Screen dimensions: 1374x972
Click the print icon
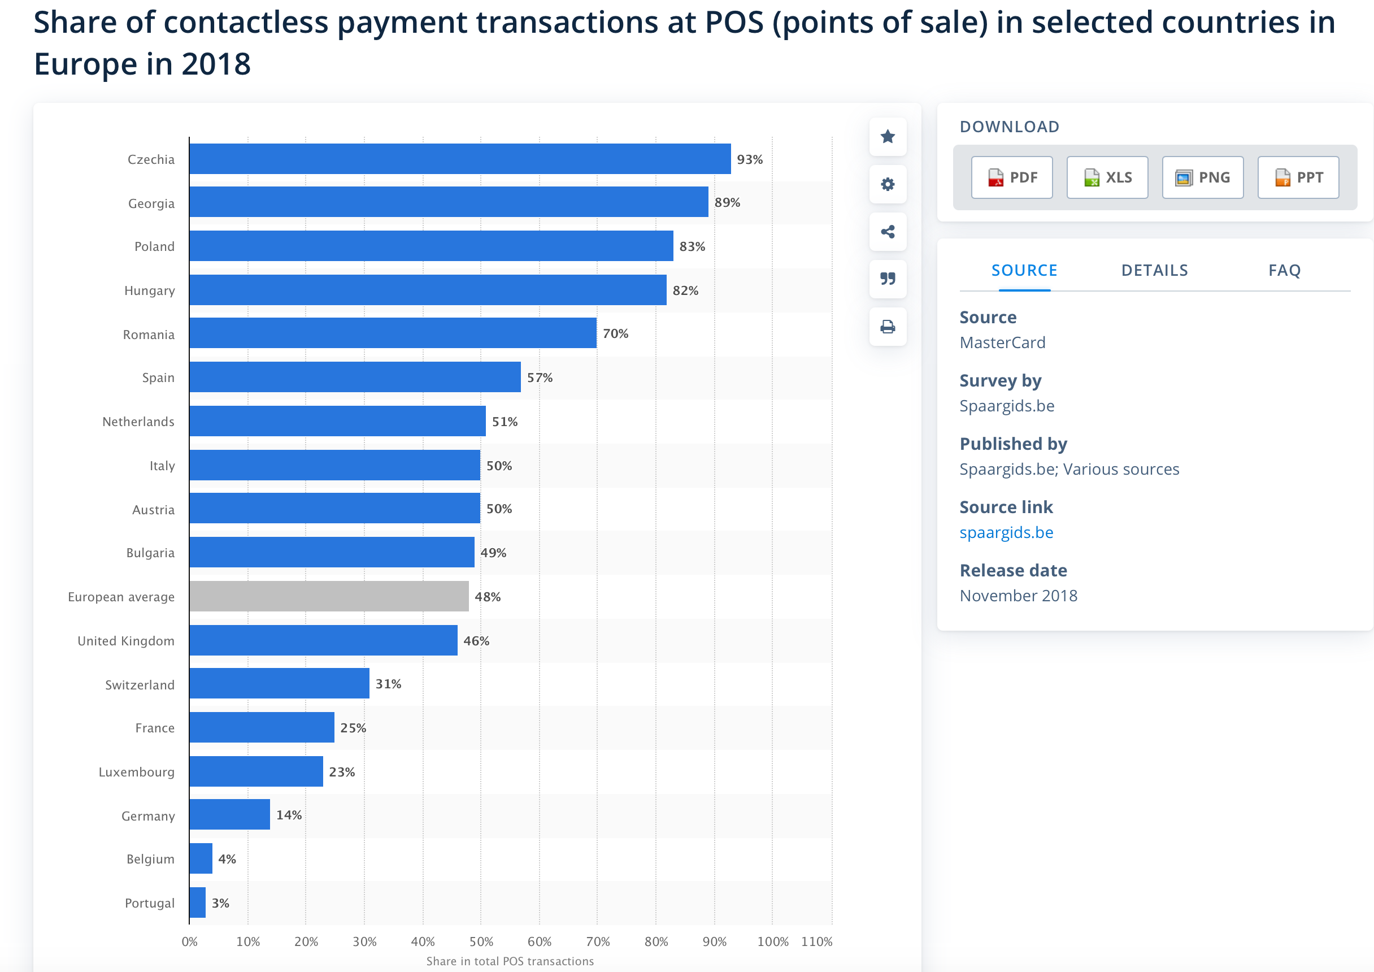tap(888, 327)
